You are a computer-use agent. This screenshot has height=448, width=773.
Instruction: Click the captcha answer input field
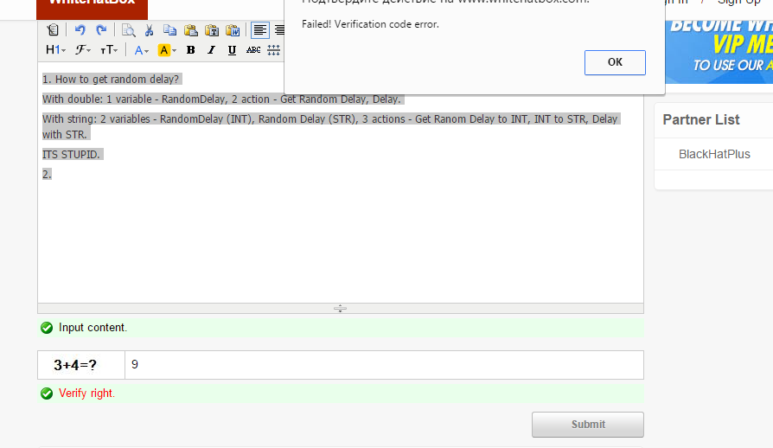384,365
